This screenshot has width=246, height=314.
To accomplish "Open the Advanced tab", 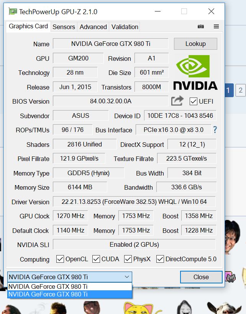I will click(93, 27).
